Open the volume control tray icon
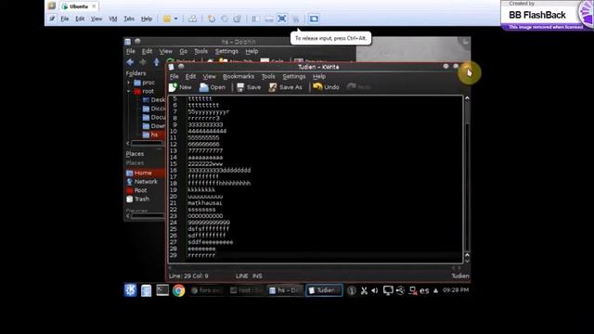The image size is (594, 334). [375, 290]
